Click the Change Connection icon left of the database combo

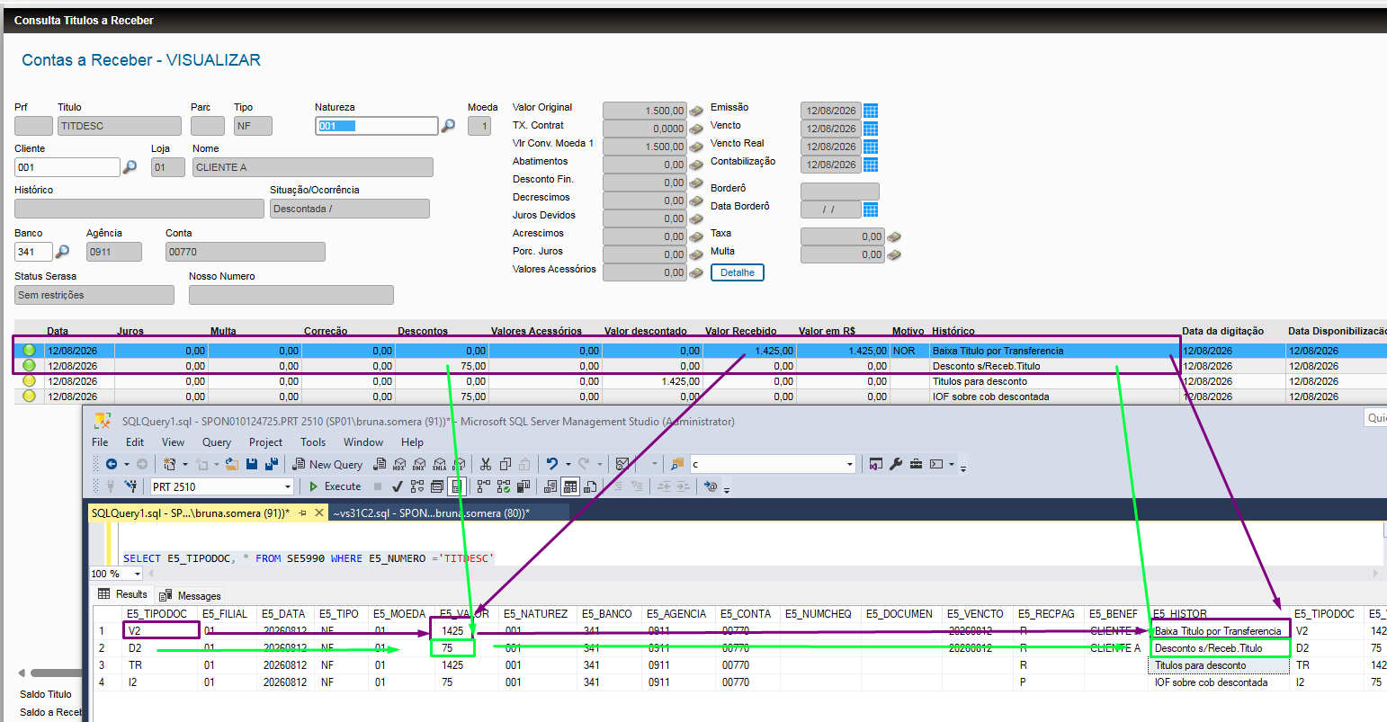130,486
